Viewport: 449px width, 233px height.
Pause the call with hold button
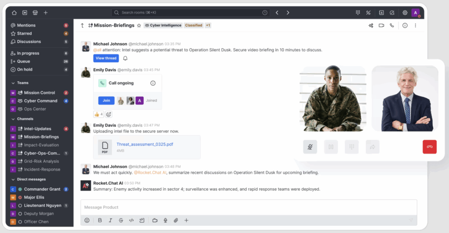click(x=331, y=147)
